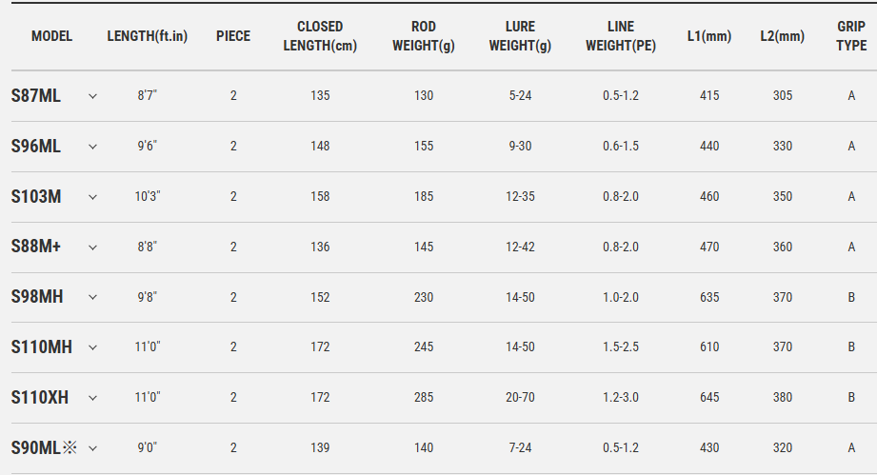
Task: Click the GRIP TYPE column header
Action: [x=851, y=36]
